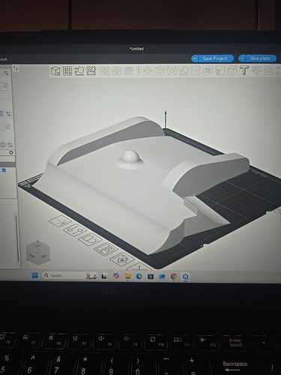This screenshot has width=281, height=375.
Task: Click the third plate-side icon below sliders icon
Action: 90,239
